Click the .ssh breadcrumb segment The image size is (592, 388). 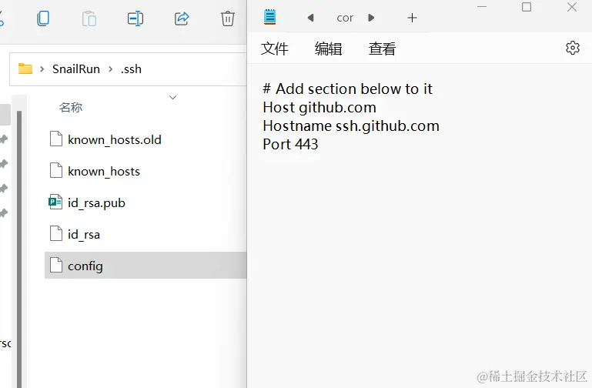pos(131,69)
